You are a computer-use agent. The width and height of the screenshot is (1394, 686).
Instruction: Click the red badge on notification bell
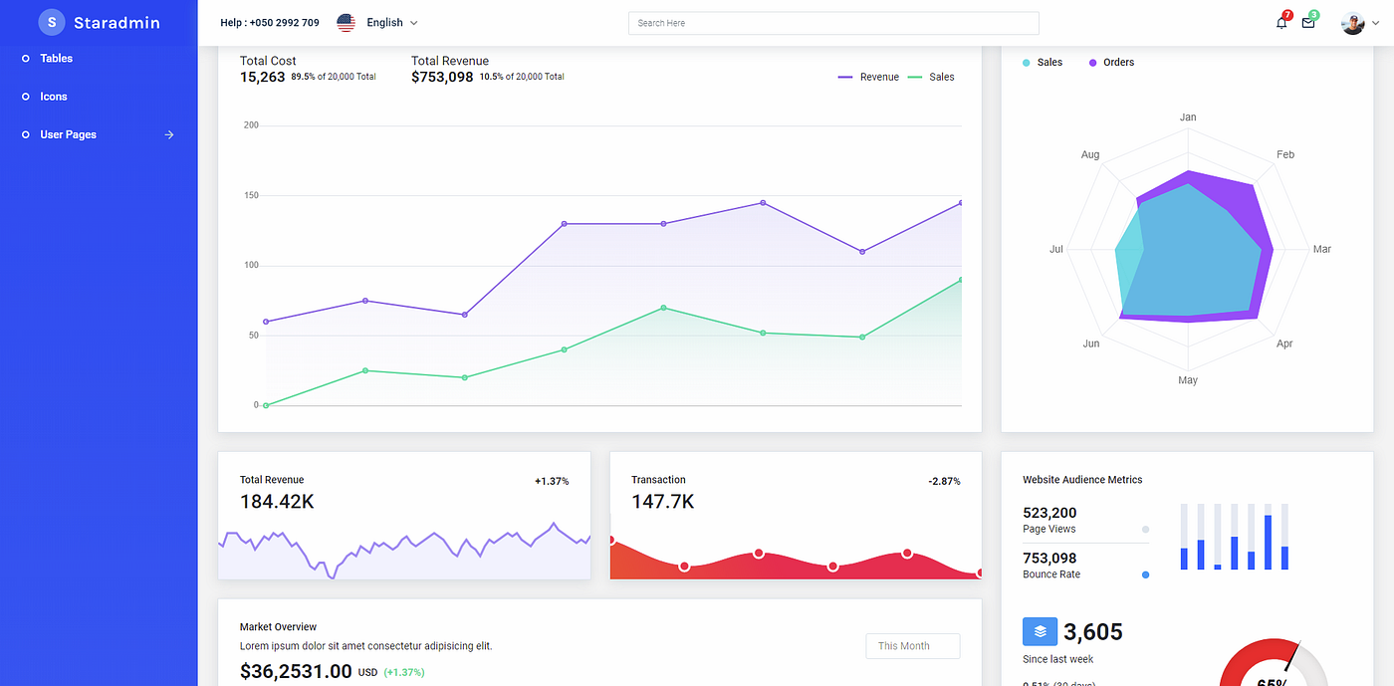click(x=1287, y=15)
